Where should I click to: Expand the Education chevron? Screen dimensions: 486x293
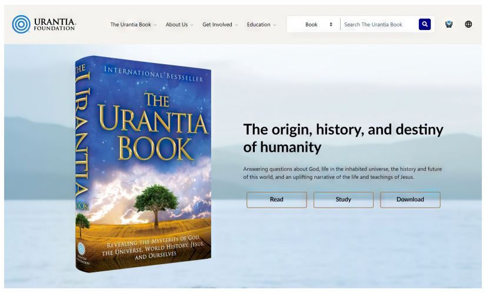275,25
